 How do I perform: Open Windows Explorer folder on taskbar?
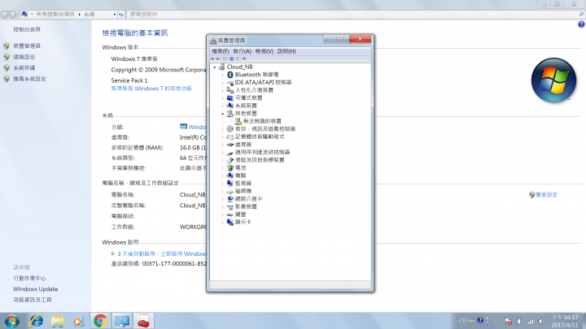57,321
